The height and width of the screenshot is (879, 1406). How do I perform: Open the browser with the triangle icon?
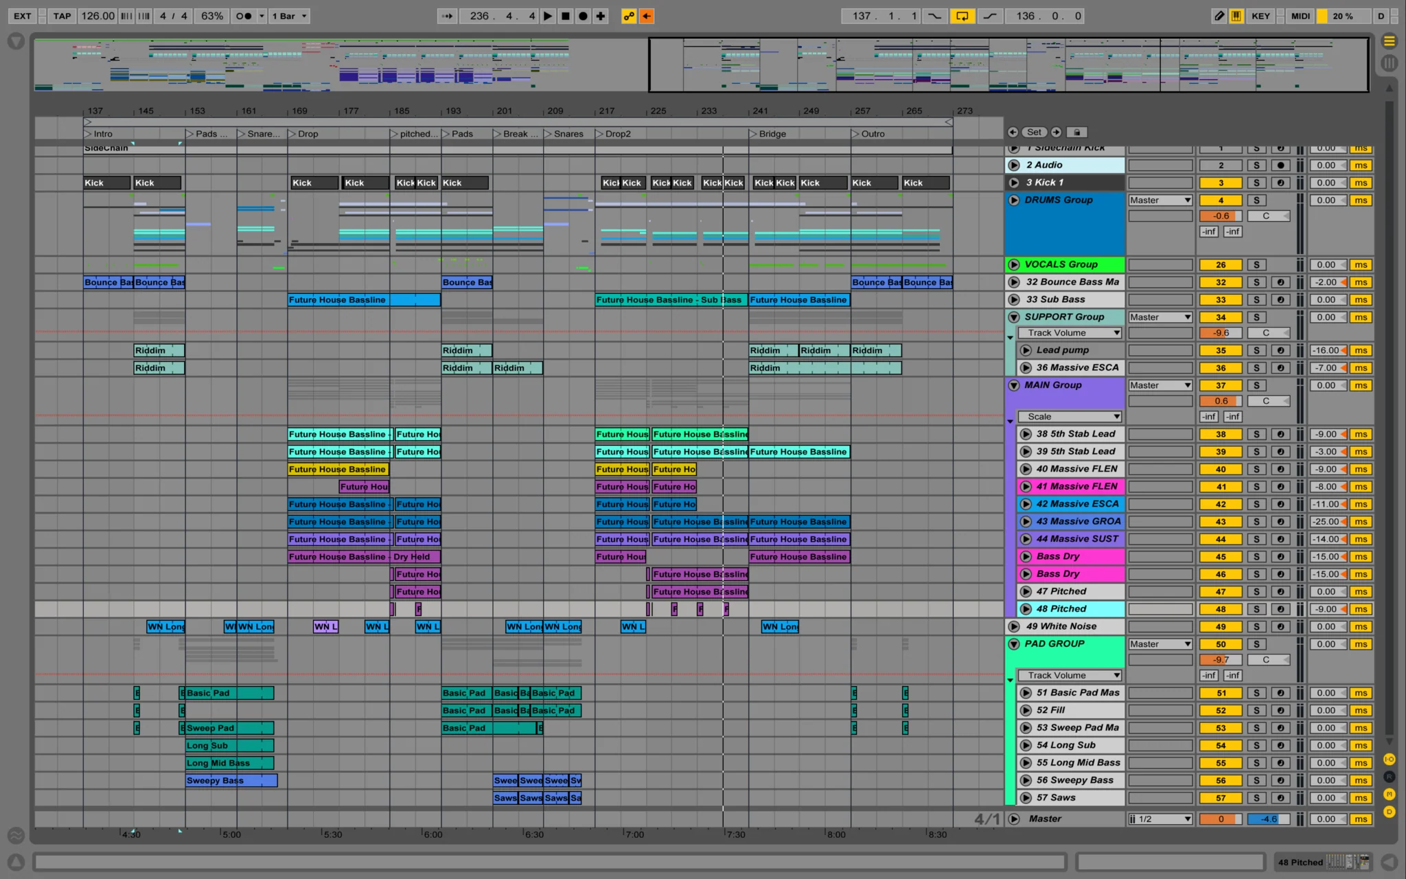point(16,42)
